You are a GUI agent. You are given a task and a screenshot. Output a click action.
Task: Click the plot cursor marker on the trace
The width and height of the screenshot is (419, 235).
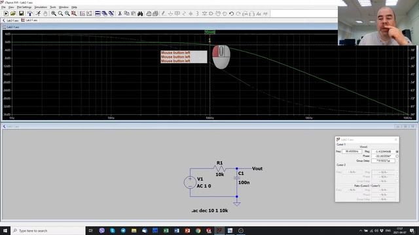(x=209, y=41)
